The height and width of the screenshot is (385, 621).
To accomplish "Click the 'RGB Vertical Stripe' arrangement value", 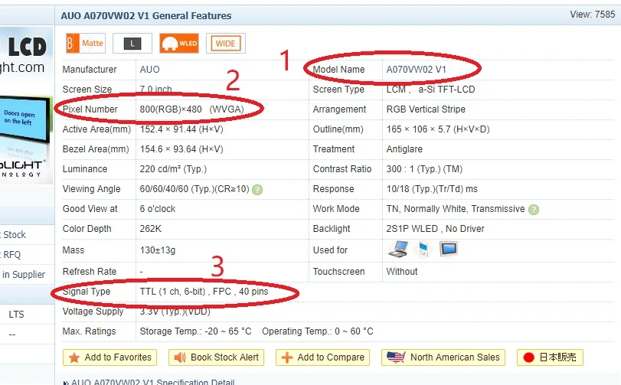I will click(426, 109).
